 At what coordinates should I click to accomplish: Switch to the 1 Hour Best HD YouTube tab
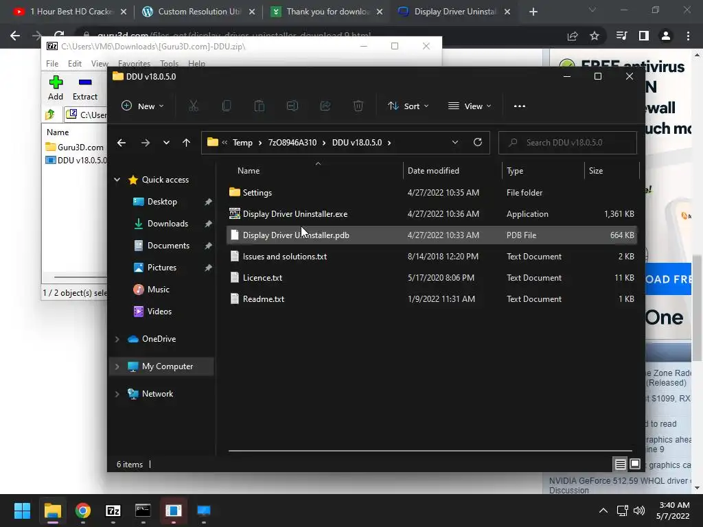[69, 12]
